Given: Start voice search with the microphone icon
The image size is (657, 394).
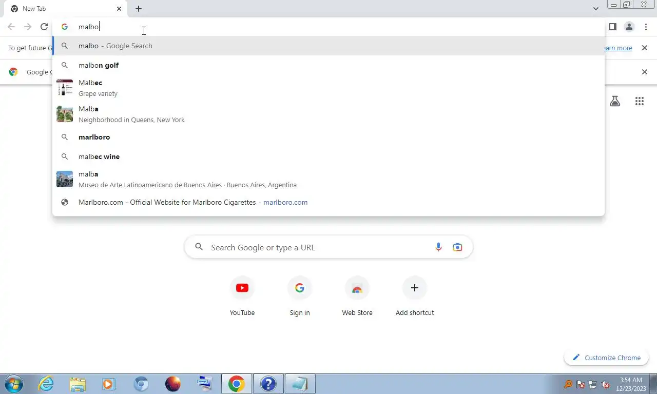Looking at the screenshot, I should [x=438, y=247].
